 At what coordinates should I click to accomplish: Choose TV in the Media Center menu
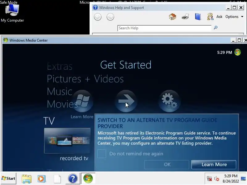coord(49,121)
